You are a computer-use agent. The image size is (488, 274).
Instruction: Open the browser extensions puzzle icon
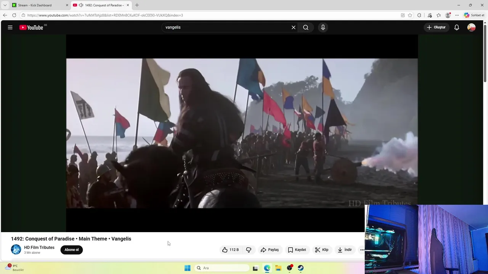pos(419,15)
